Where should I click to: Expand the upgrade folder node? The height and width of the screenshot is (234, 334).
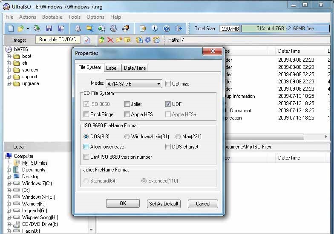pyautogui.click(x=9, y=83)
